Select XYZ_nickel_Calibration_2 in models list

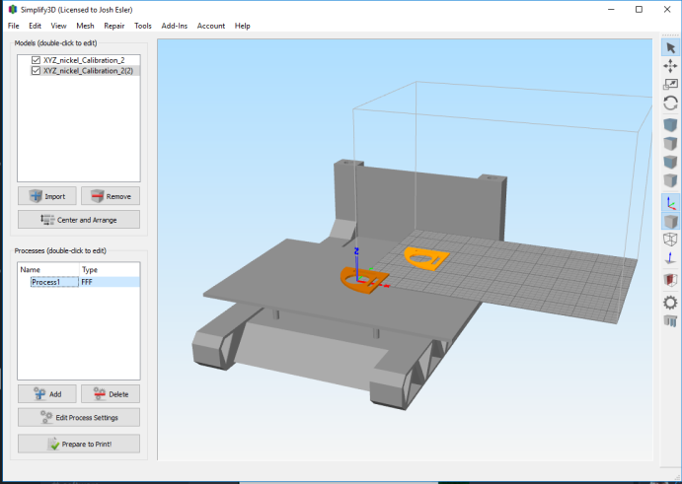pyautogui.click(x=84, y=60)
